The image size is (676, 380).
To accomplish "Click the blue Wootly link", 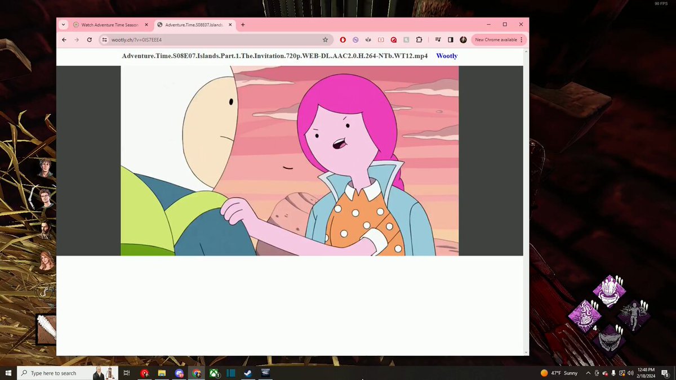I will (x=447, y=56).
